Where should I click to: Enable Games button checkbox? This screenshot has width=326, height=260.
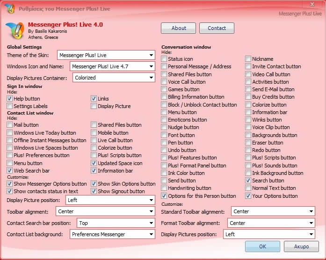tap(164, 89)
